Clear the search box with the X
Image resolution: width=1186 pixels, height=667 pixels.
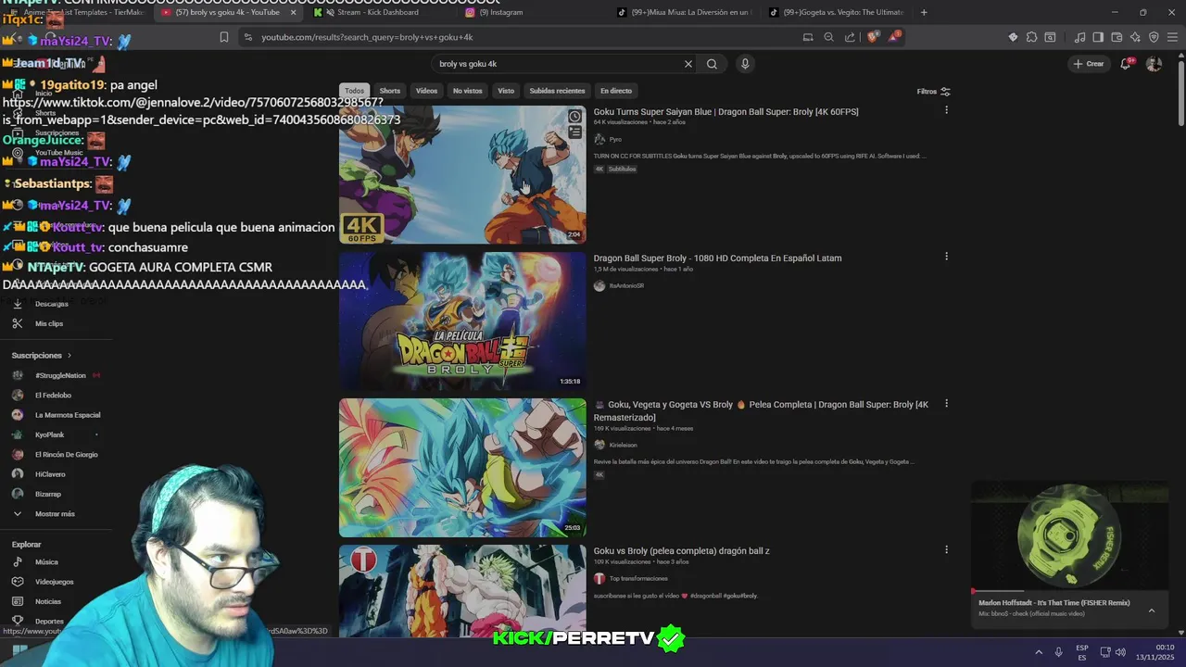pos(688,64)
